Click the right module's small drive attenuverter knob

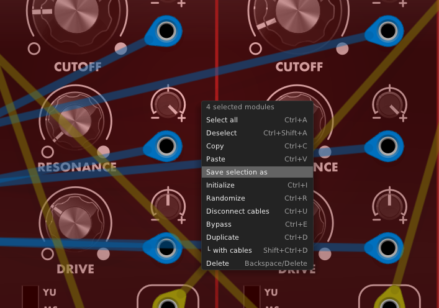(x=389, y=206)
